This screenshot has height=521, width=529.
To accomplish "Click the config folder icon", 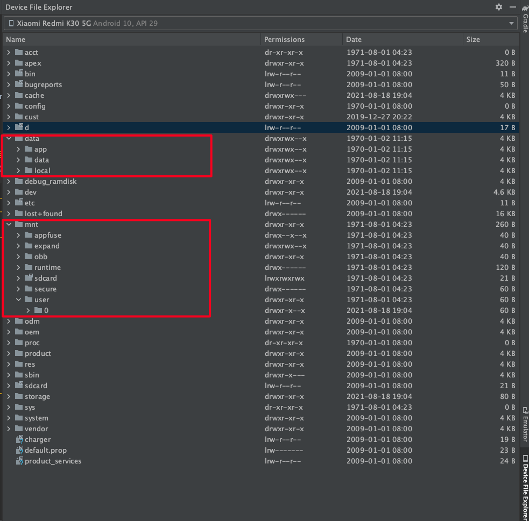I will tap(19, 106).
